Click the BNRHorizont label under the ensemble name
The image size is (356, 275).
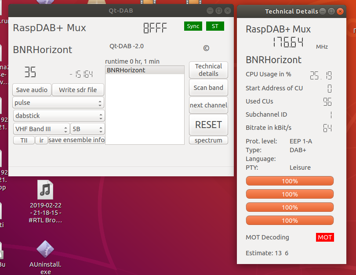pyautogui.click(x=43, y=50)
